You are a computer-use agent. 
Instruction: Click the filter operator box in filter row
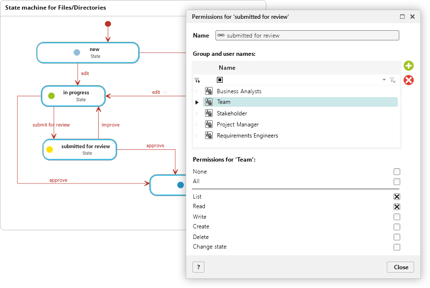[x=220, y=80]
